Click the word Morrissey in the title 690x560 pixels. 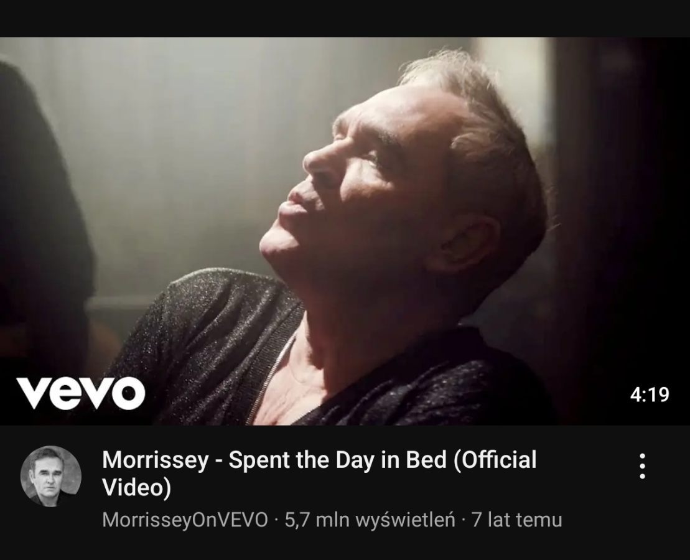[x=156, y=460]
